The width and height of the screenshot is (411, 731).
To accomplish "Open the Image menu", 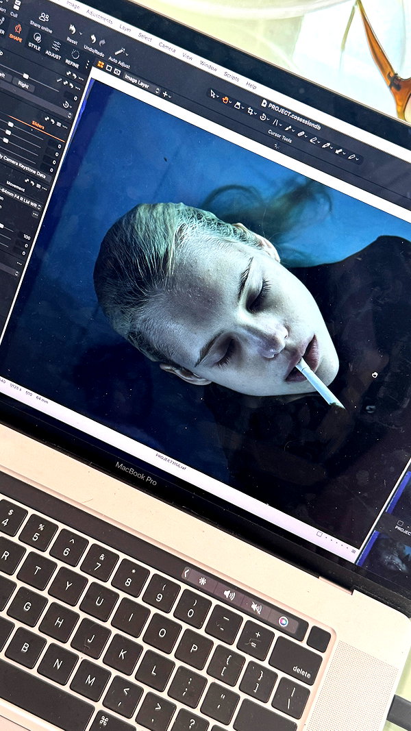I will point(73,5).
